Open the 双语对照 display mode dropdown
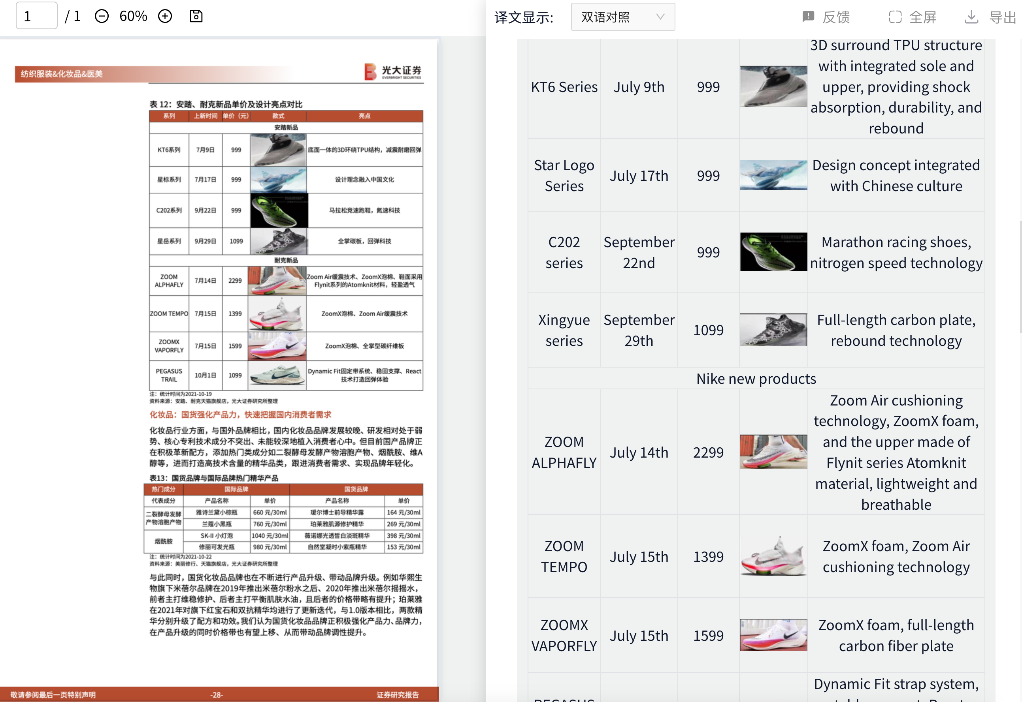The image size is (1022, 702). [623, 17]
